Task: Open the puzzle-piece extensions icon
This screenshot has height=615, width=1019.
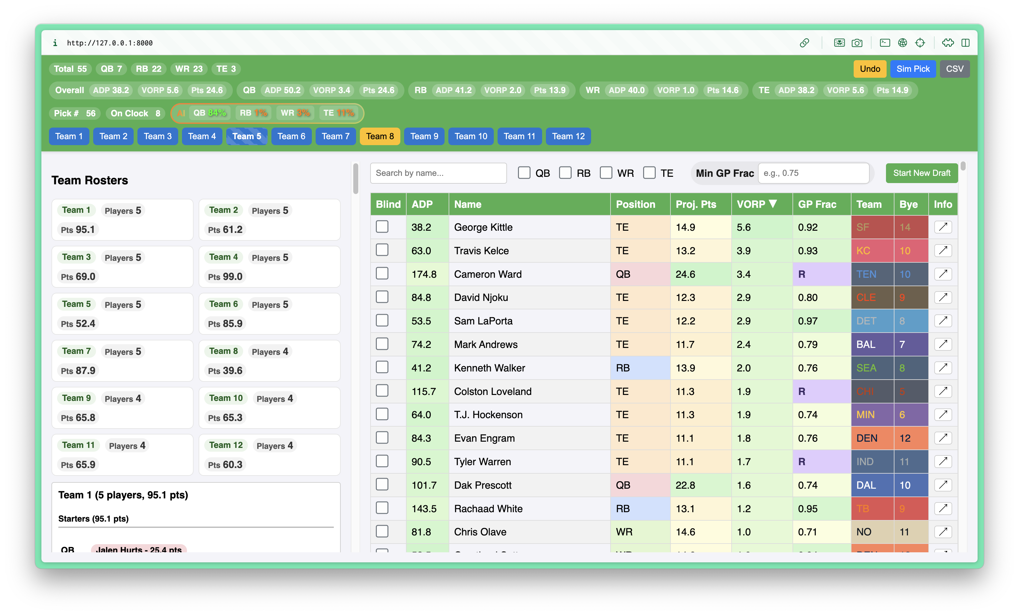Action: click(948, 43)
